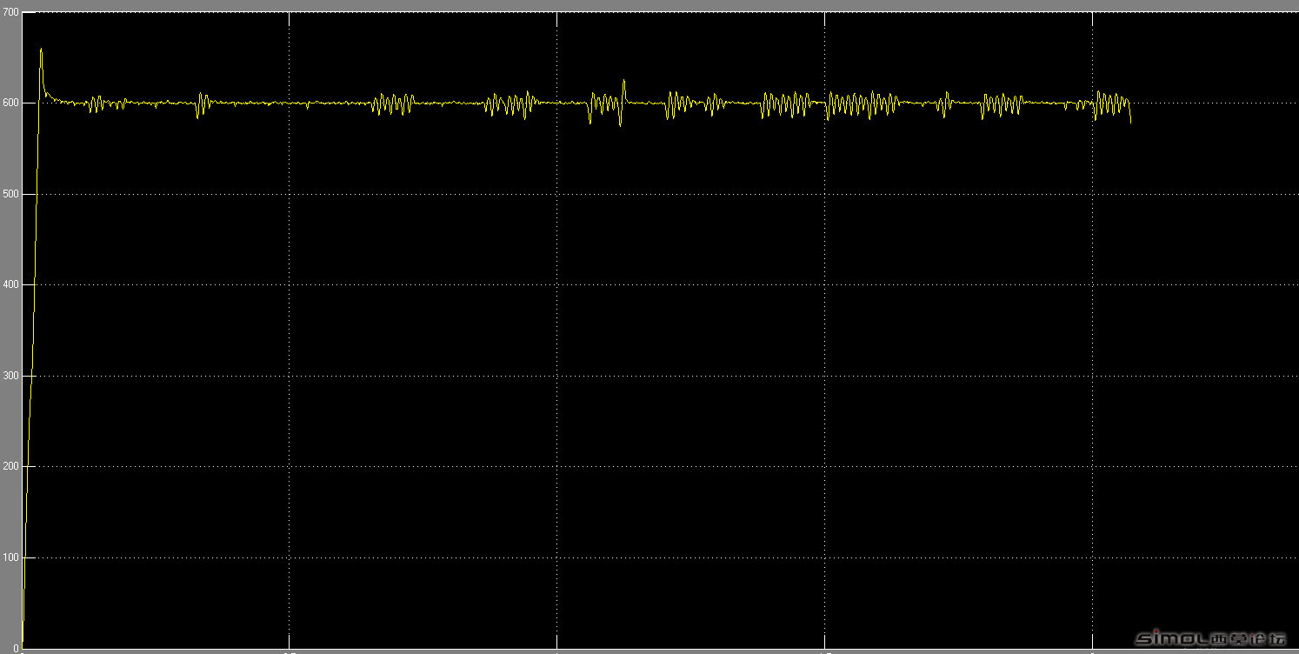Click the 700 y-axis label
The height and width of the screenshot is (654, 1299).
(10, 13)
